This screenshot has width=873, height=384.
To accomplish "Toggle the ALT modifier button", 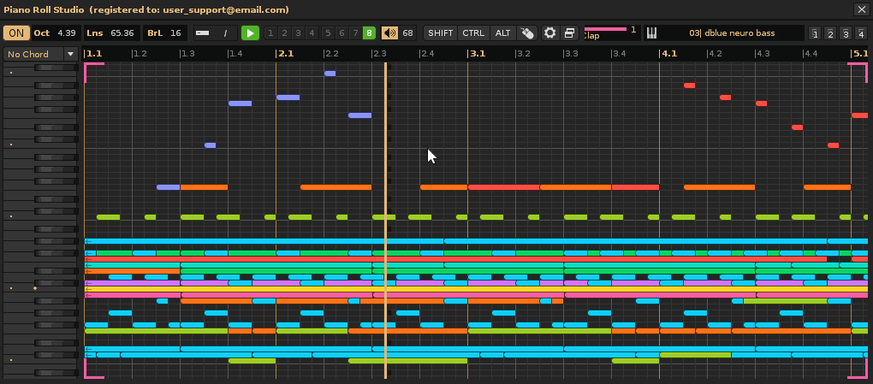I will (502, 33).
